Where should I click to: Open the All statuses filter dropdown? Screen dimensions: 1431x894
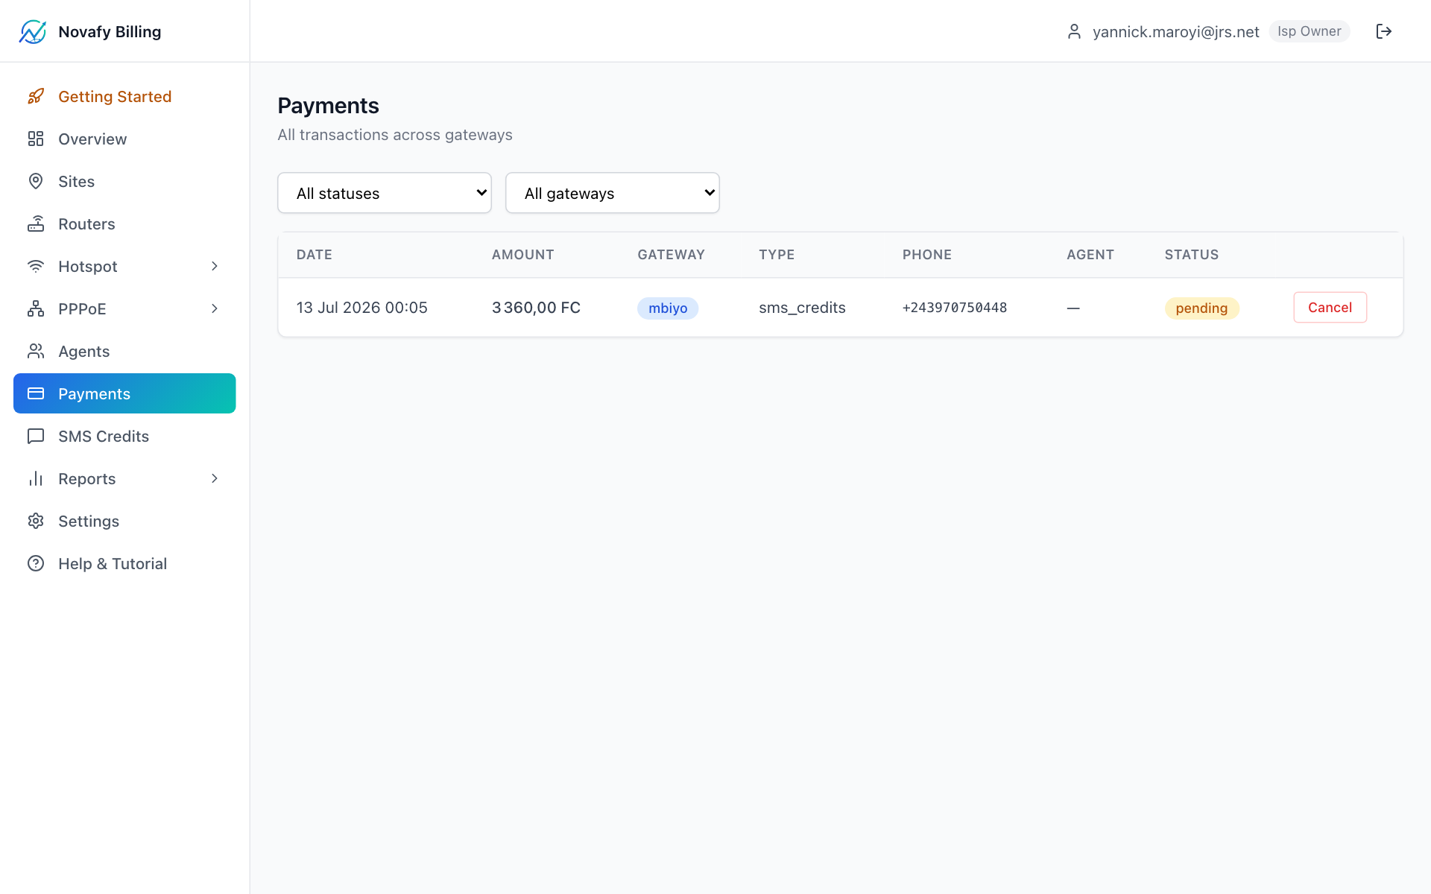pos(385,193)
